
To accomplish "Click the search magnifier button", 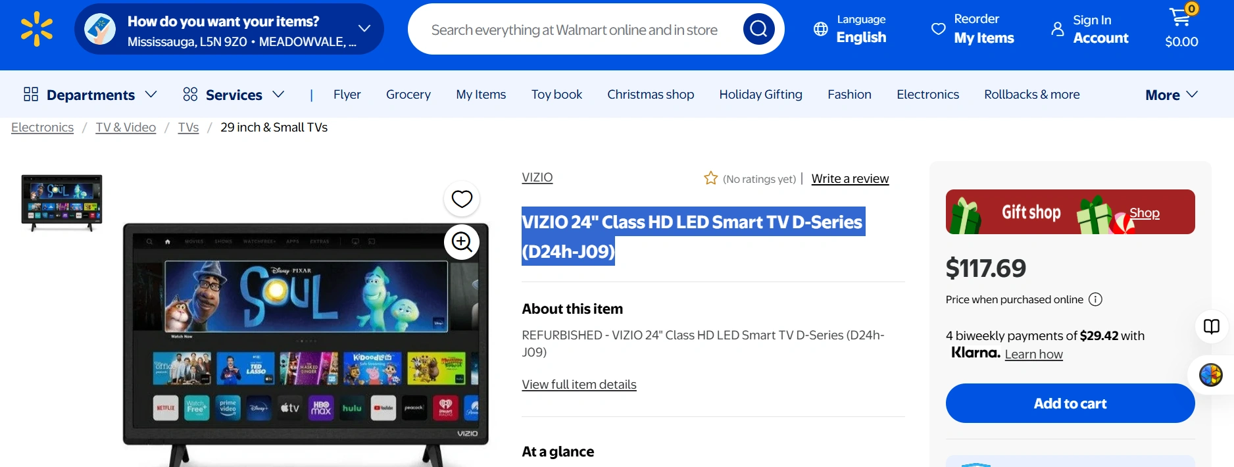I will click(x=758, y=29).
